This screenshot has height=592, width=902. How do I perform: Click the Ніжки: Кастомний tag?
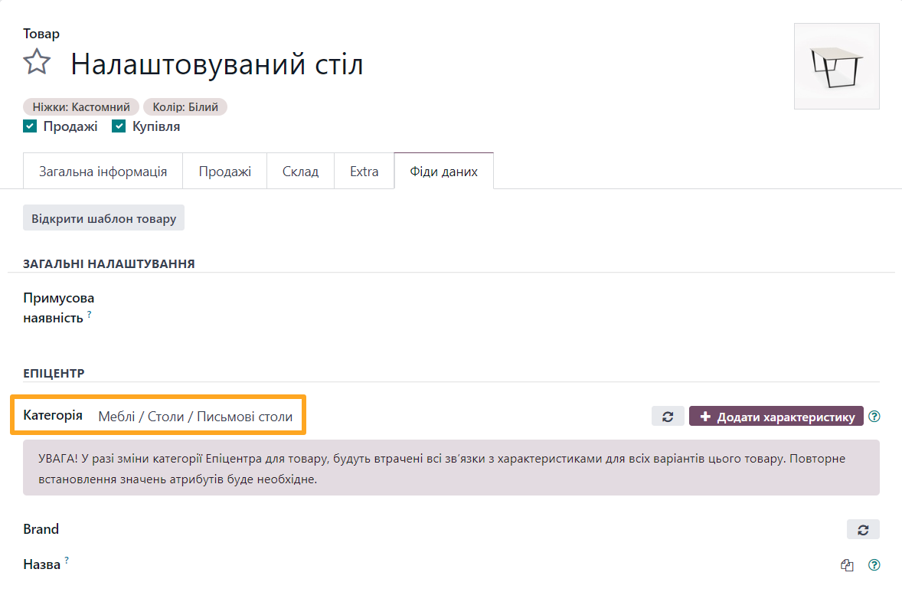pyautogui.click(x=81, y=107)
